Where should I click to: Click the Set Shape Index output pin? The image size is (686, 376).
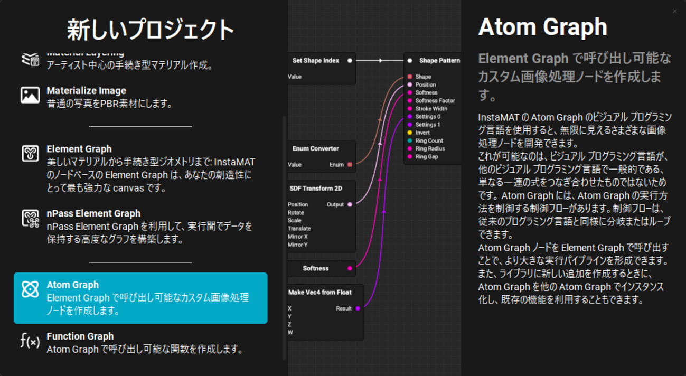[x=350, y=61]
